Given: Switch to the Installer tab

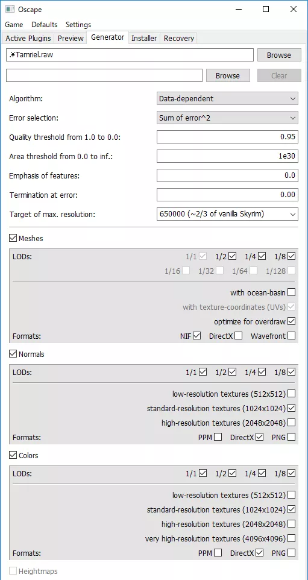Looking at the screenshot, I should 144,39.
